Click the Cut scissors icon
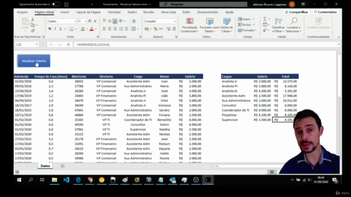This screenshot has width=351, height=197. [33, 20]
